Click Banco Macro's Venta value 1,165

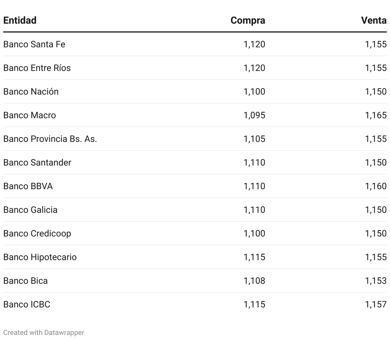(376, 115)
